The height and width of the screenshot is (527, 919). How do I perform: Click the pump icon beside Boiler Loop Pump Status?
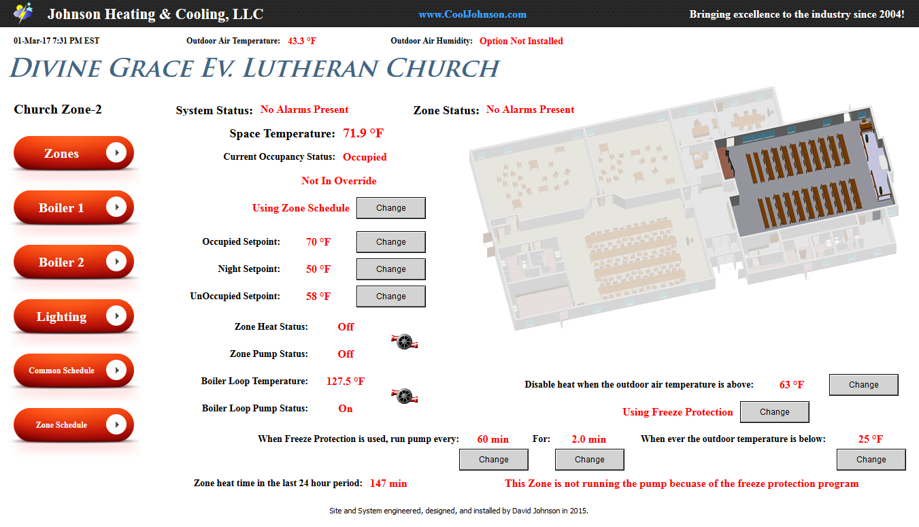pos(405,395)
